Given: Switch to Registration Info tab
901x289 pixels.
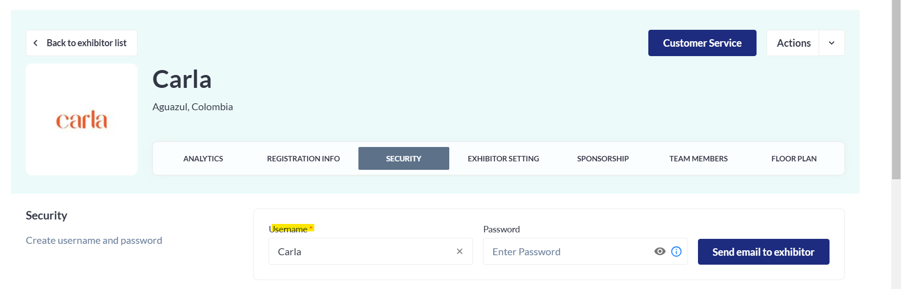Looking at the screenshot, I should pyautogui.click(x=303, y=158).
